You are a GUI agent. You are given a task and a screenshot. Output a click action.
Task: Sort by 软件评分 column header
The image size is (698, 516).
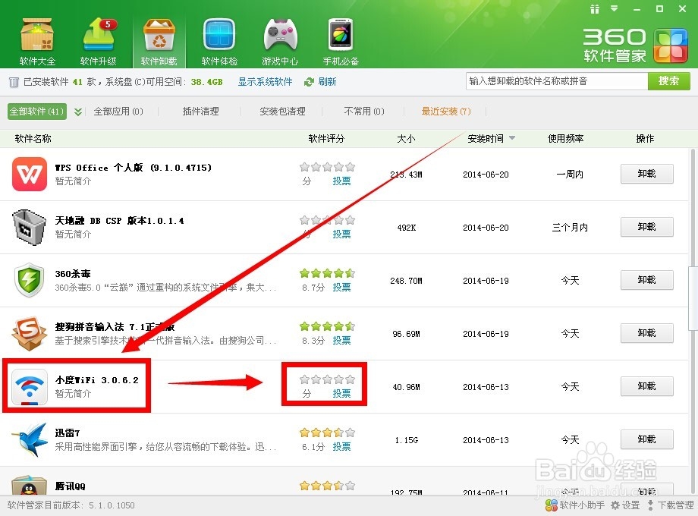326,138
